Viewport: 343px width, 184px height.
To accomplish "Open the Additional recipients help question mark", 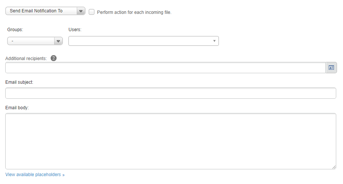I will point(53,58).
